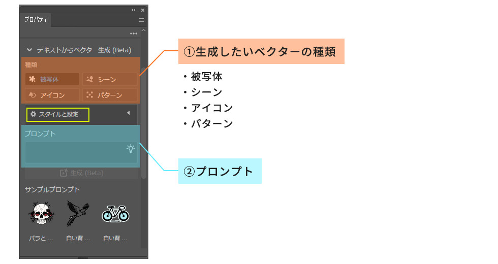Click the バラと… sample caption
498x264 pixels.
[41, 238]
